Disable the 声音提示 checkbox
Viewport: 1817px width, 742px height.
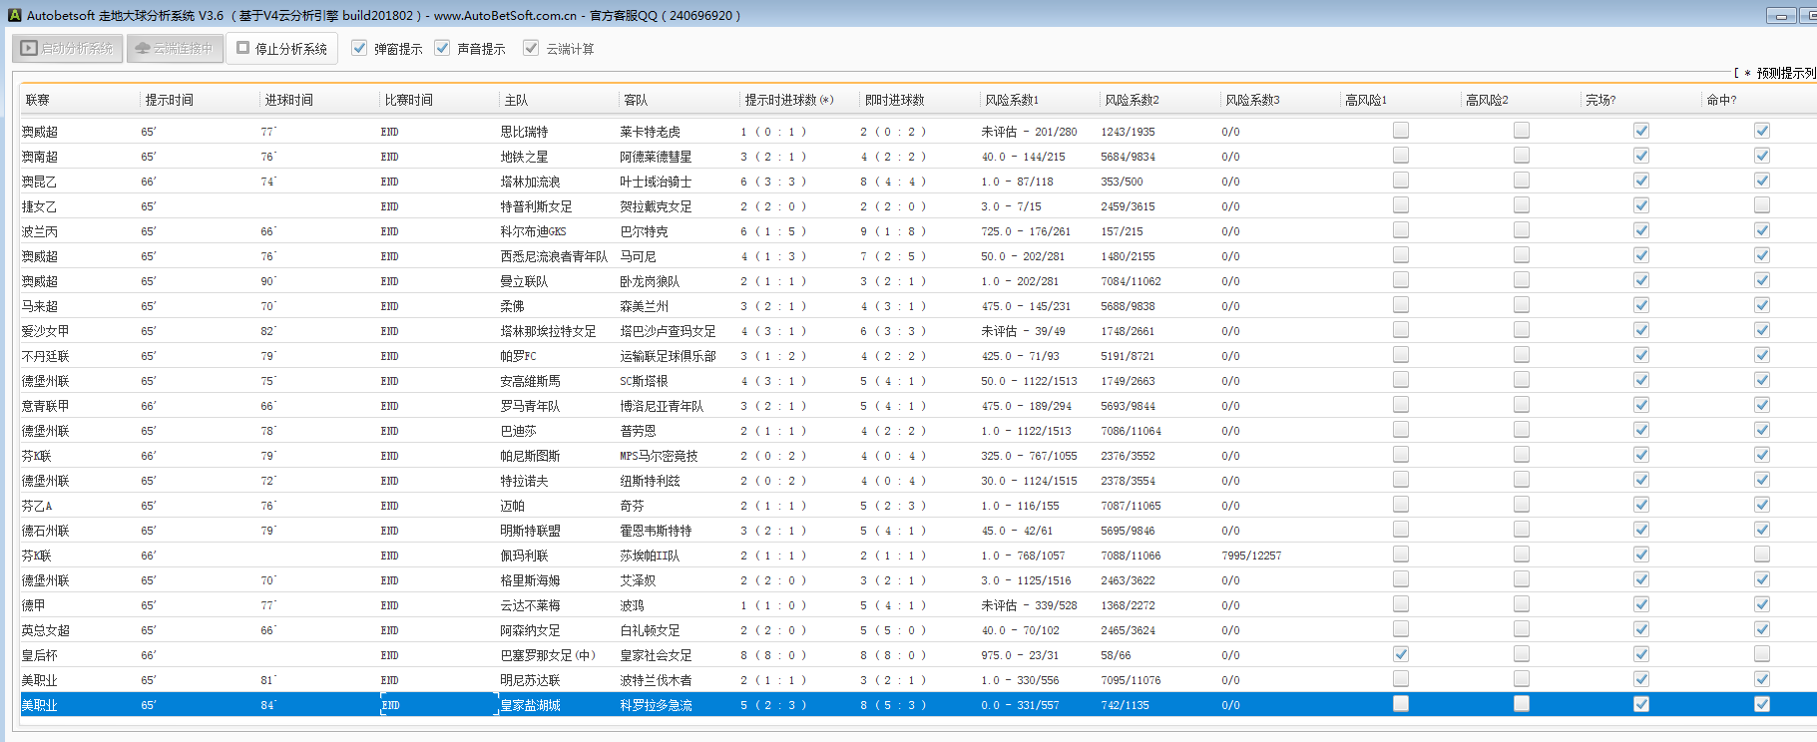(442, 48)
